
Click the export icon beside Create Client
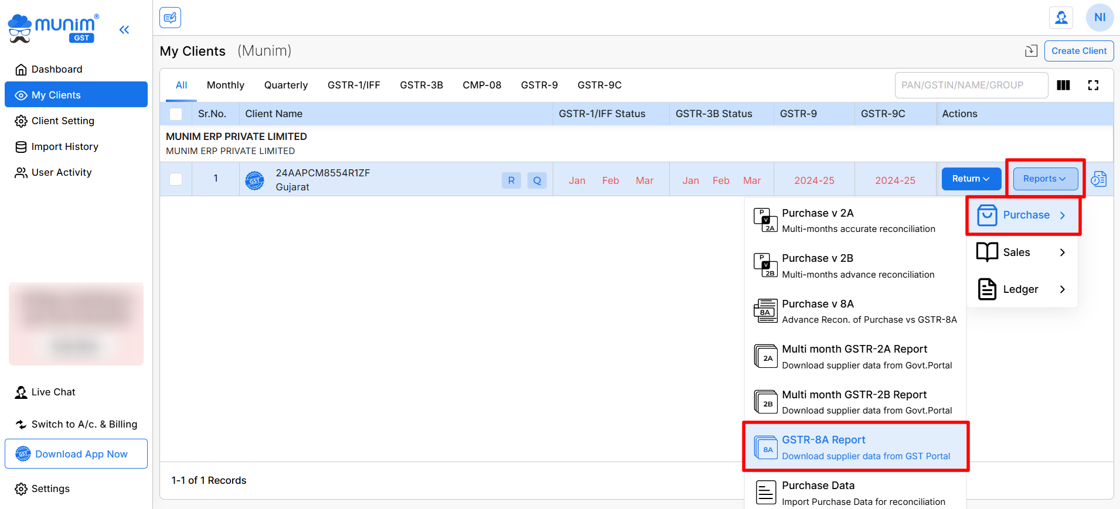click(1031, 51)
